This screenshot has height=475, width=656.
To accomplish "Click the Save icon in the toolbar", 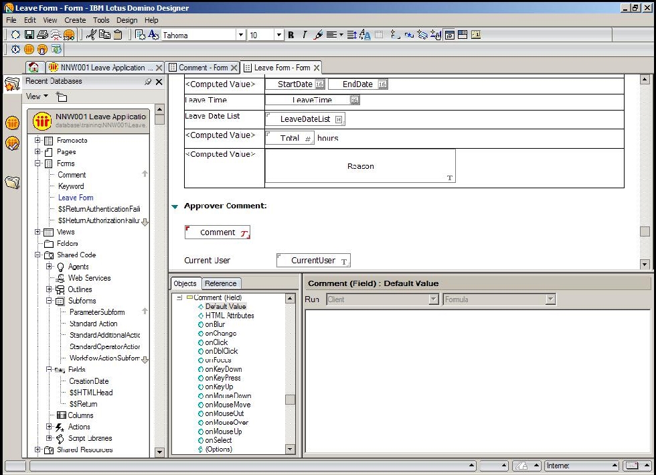I will 29,35.
